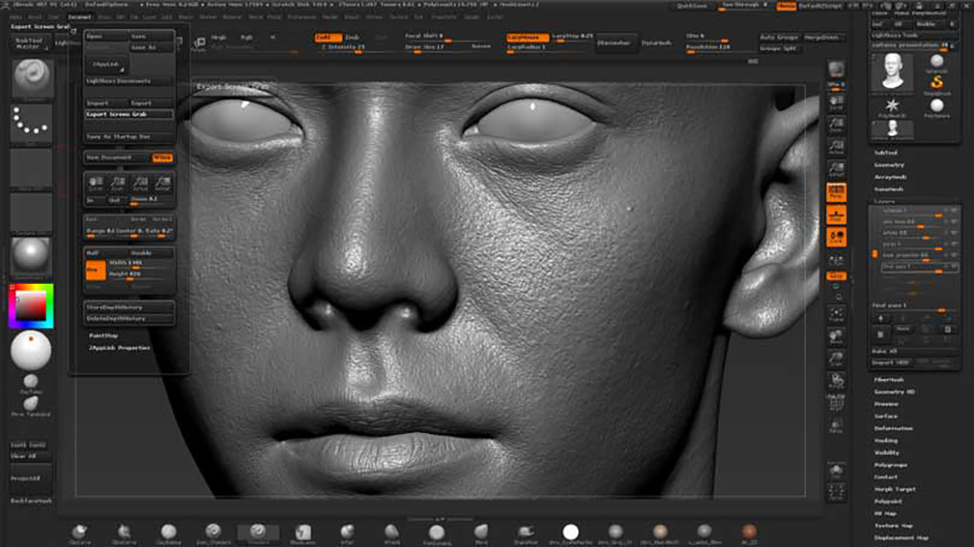This screenshot has width=974, height=547.
Task: Click the Actual size icon in Document palette
Action: click(x=140, y=183)
